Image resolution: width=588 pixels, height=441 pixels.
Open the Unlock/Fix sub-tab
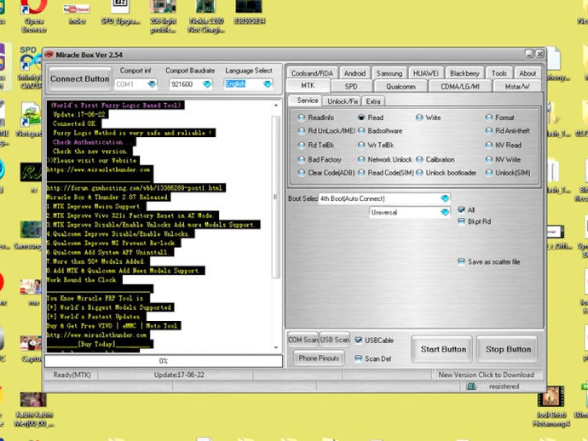[343, 101]
